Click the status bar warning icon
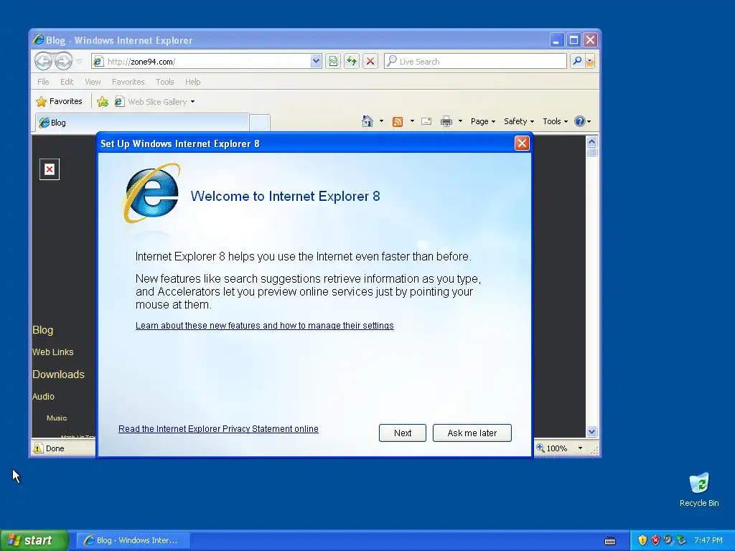Image resolution: width=735 pixels, height=551 pixels. tap(38, 448)
